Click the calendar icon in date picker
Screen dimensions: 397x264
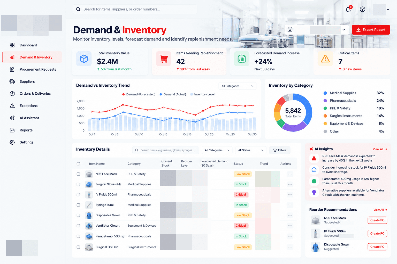pos(290,30)
